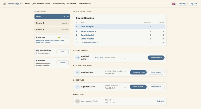Open David Beispiel's profile in ranking
The height and width of the screenshot is (109, 201).
(x=88, y=42)
